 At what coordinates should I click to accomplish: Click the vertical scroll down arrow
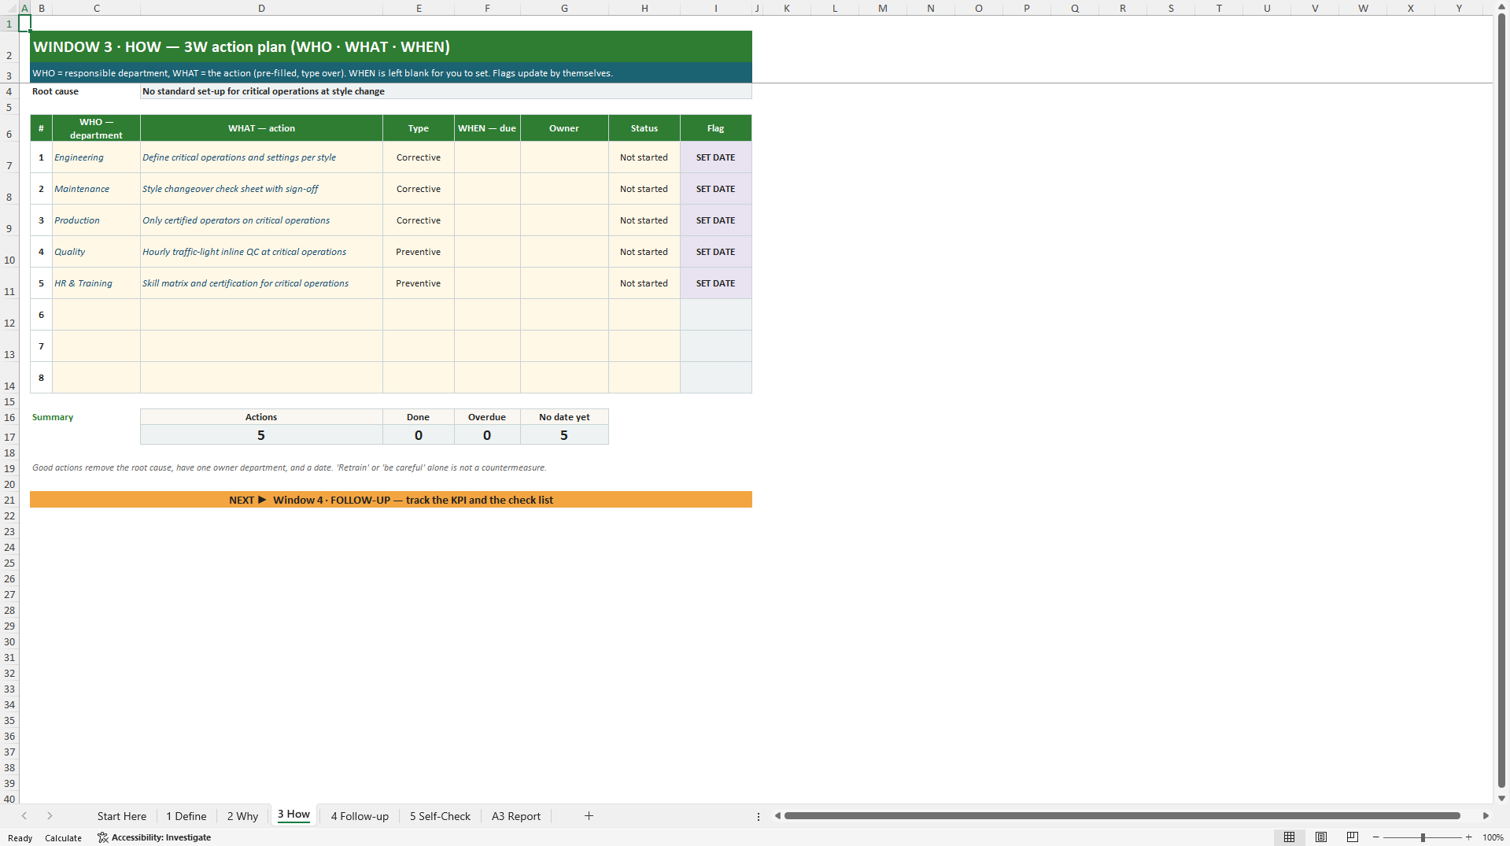click(x=1501, y=798)
